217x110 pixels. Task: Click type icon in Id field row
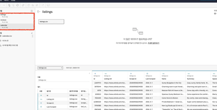[x=41, y=95]
